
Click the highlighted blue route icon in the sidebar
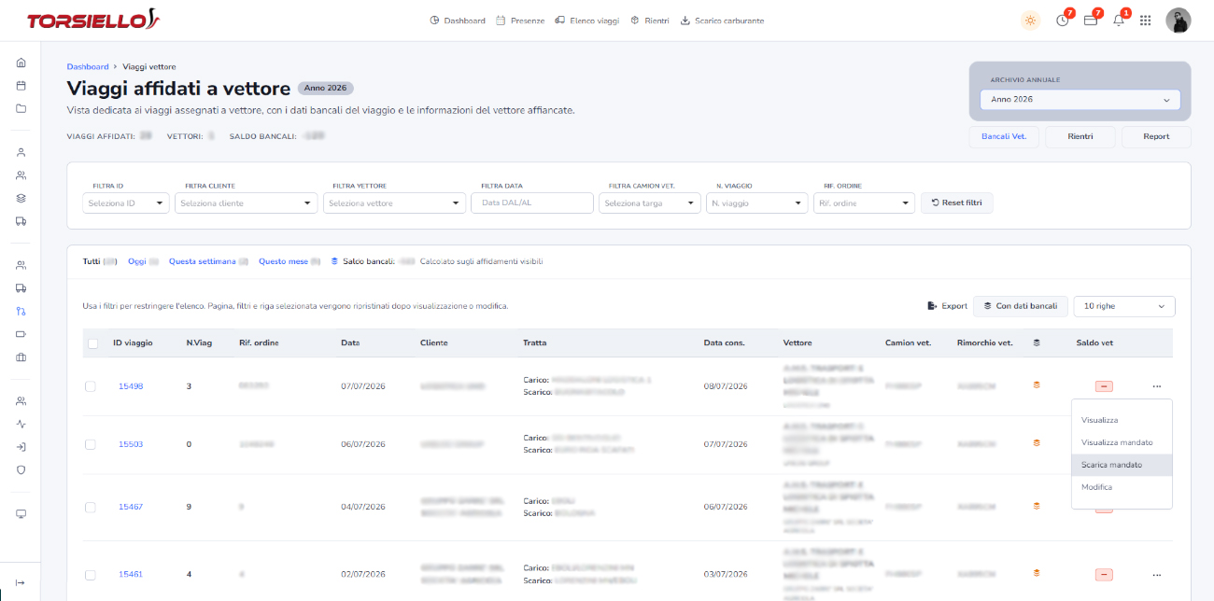click(21, 311)
